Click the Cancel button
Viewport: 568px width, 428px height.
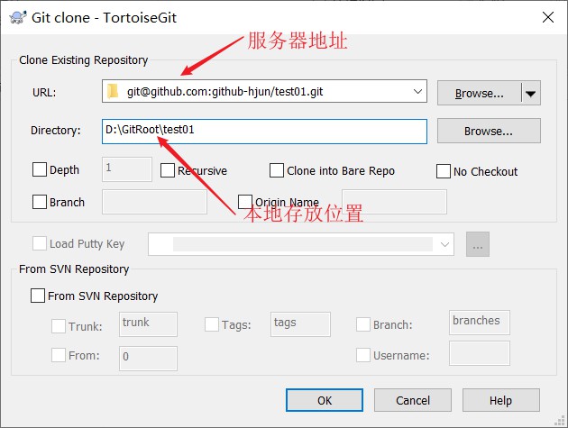[x=413, y=400]
